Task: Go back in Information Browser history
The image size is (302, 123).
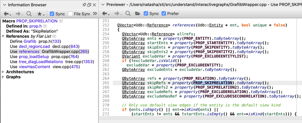Action: coord(7,14)
